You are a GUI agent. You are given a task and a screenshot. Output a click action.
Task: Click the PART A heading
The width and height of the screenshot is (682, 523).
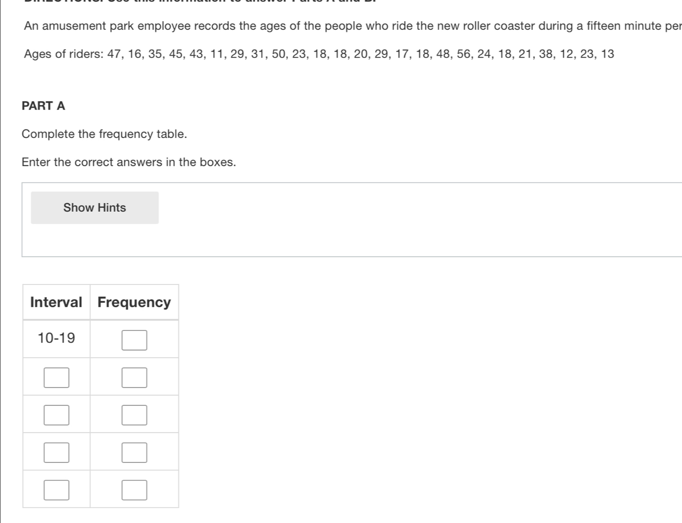(x=43, y=106)
